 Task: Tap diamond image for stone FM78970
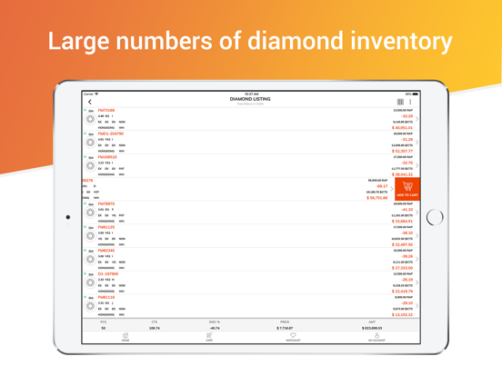click(x=90, y=213)
